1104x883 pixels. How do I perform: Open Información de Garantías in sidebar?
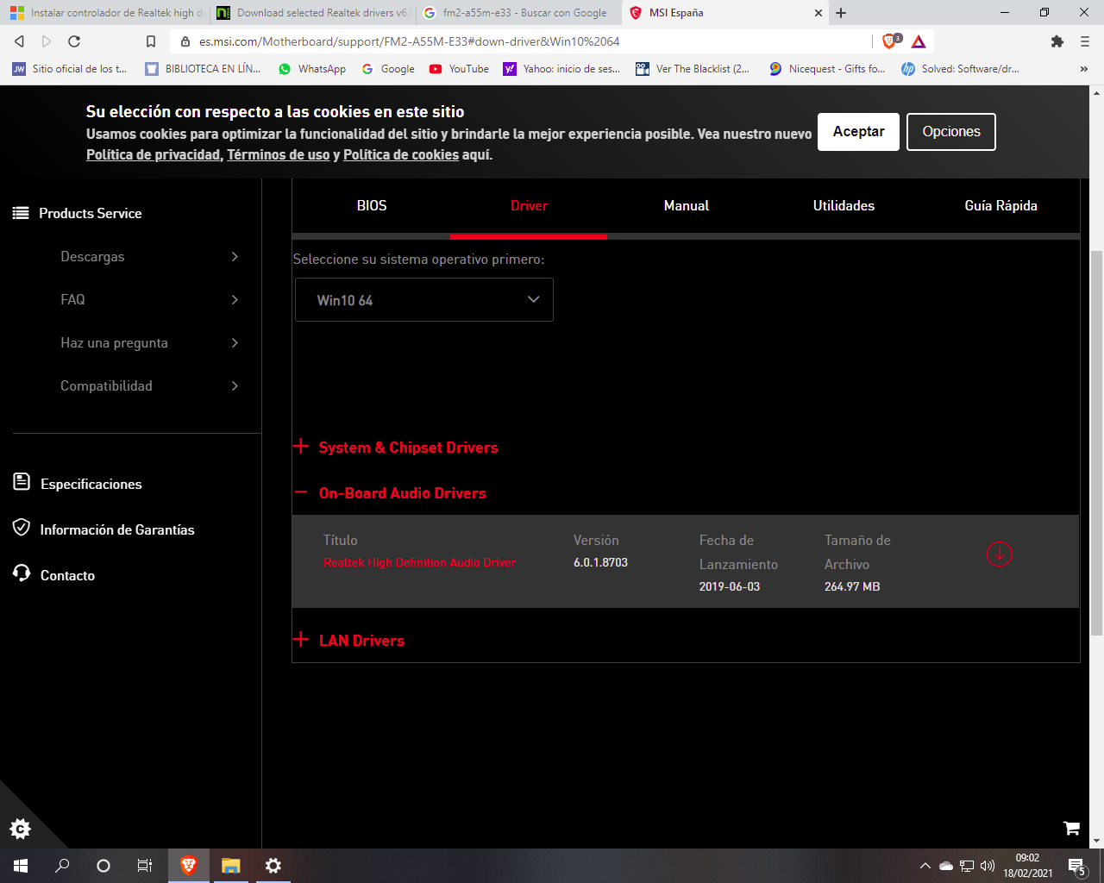(x=103, y=529)
